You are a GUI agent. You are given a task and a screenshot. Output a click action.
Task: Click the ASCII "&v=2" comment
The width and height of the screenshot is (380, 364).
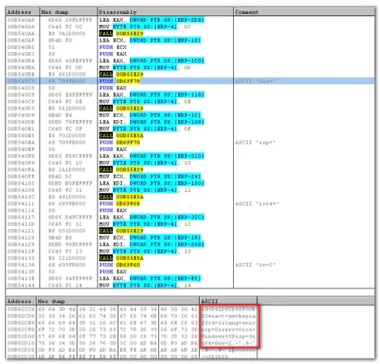(x=255, y=265)
